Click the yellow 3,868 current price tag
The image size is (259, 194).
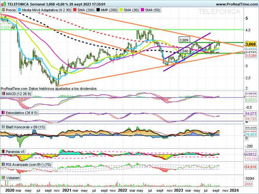coord(250,44)
